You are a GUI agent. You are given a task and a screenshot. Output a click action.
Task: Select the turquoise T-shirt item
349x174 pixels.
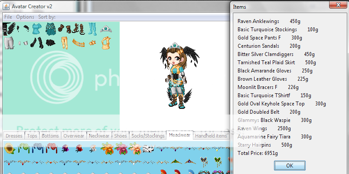tap(38, 30)
